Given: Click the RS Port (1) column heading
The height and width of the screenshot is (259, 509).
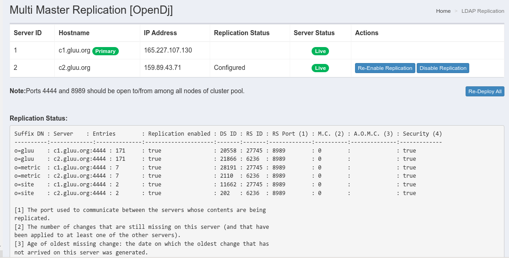Looking at the screenshot, I should [290, 134].
